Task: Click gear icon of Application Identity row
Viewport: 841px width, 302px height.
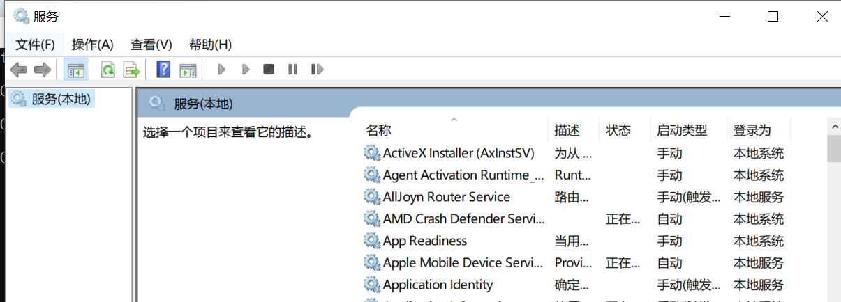Action: coord(372,285)
